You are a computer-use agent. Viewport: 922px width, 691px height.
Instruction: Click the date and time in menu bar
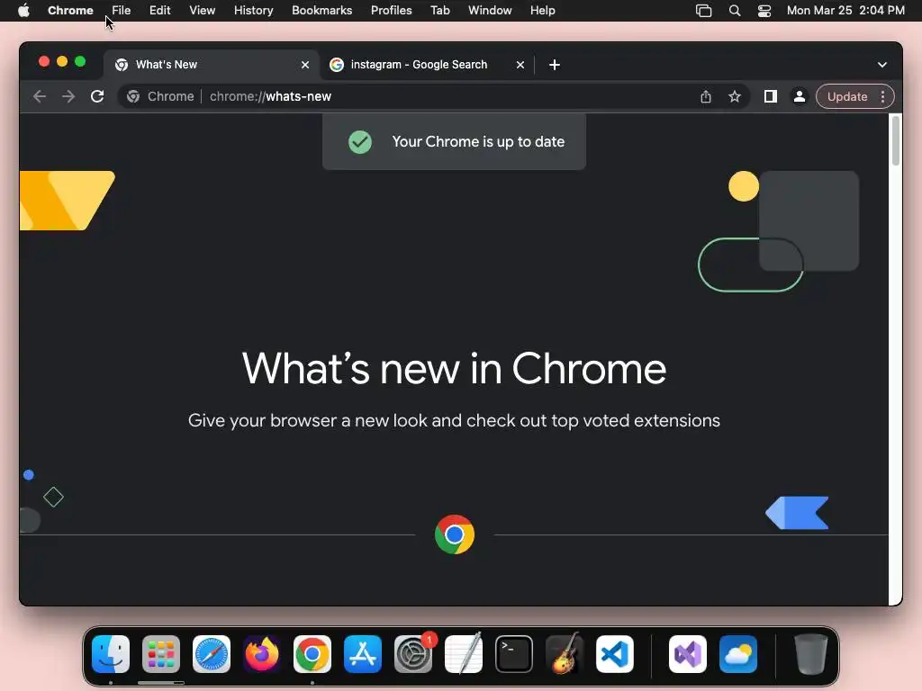click(x=845, y=11)
